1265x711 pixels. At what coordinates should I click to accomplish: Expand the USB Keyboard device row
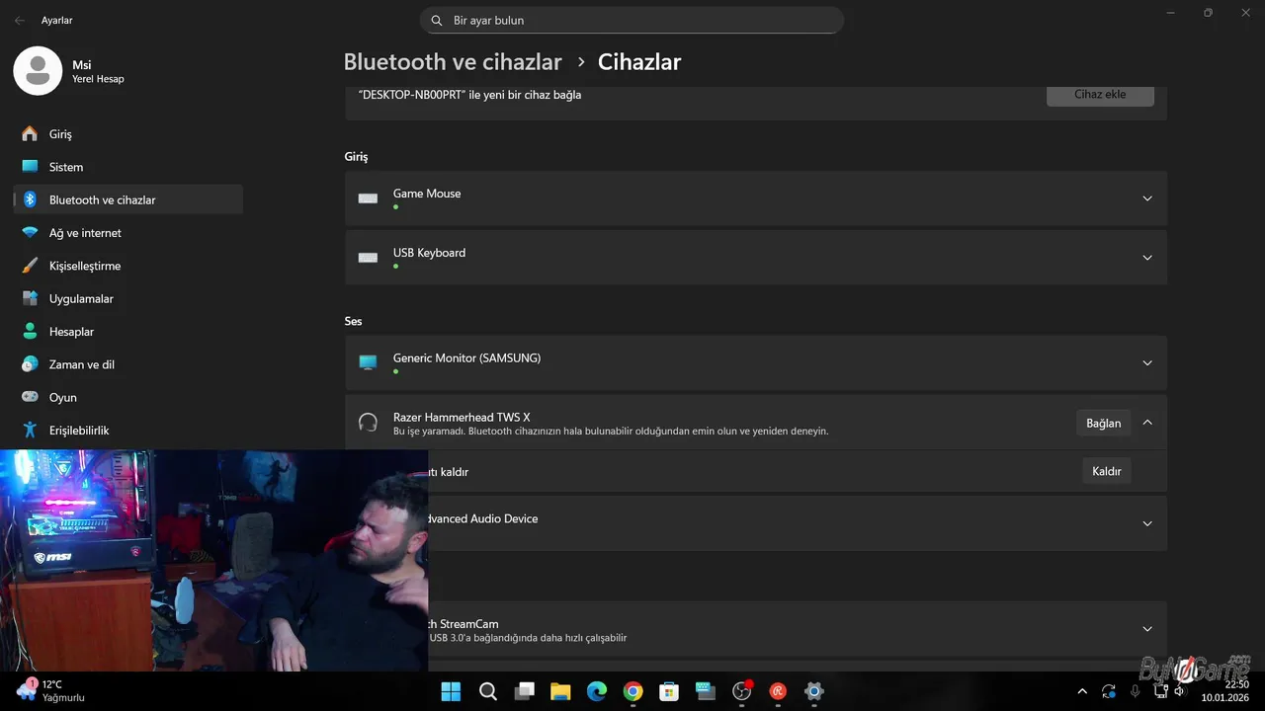1147,258
